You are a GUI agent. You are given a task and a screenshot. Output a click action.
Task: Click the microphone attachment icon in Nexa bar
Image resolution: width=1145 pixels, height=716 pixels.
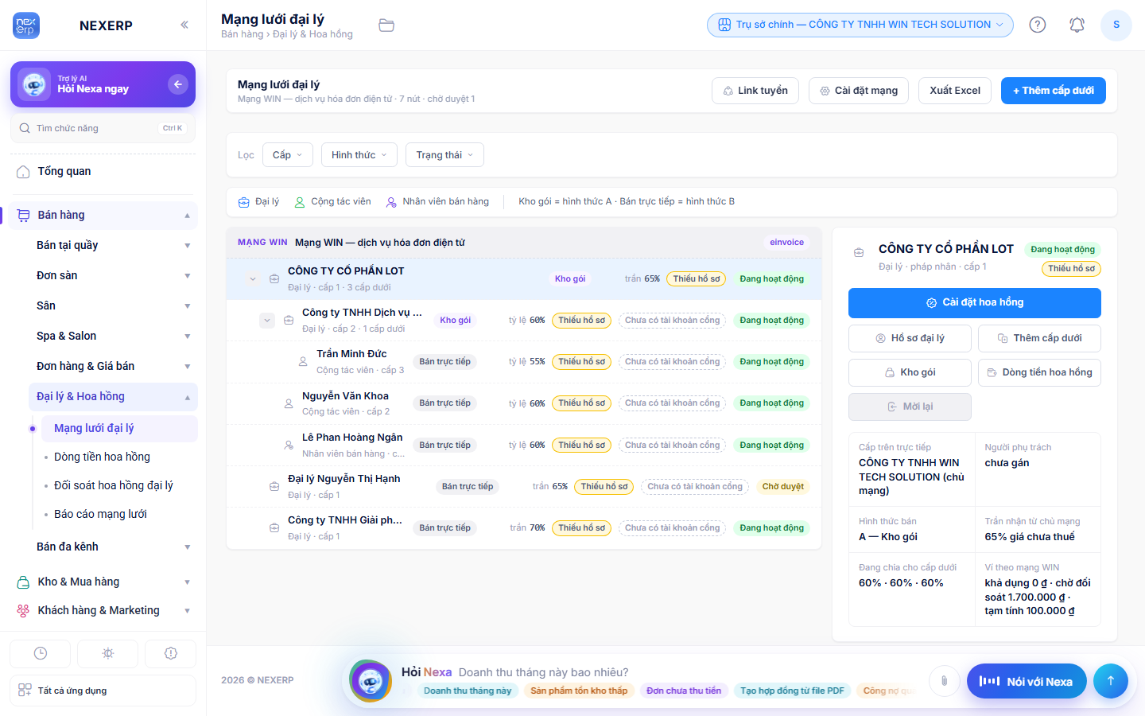coord(944,681)
